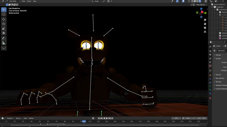This screenshot has width=227, height=127.
Task: Select the Breakdowner pose tool
Action: point(4,48)
